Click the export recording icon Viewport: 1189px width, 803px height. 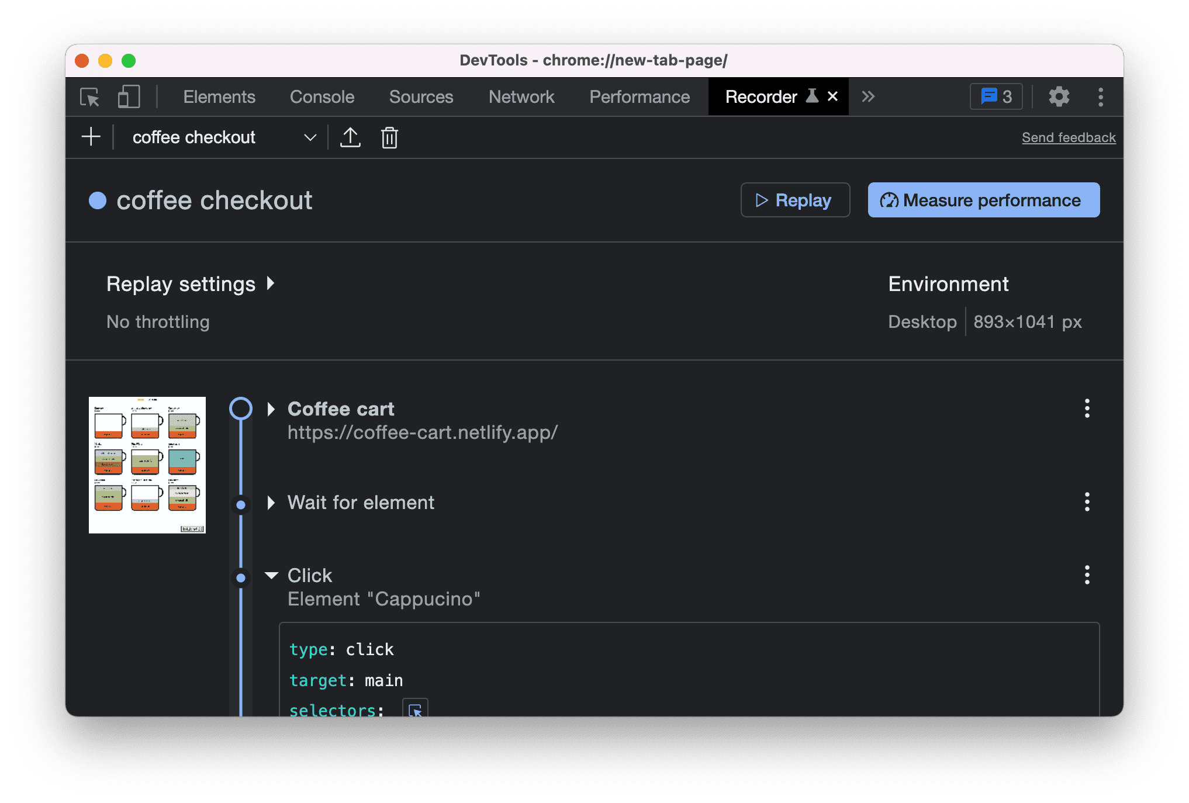[x=350, y=137]
